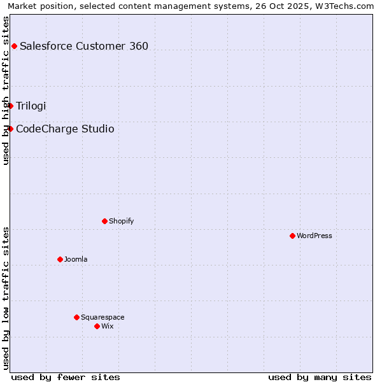Viewport: 382px width, 382px height.
Task: Click the Squarespace text label
Action: point(103,317)
